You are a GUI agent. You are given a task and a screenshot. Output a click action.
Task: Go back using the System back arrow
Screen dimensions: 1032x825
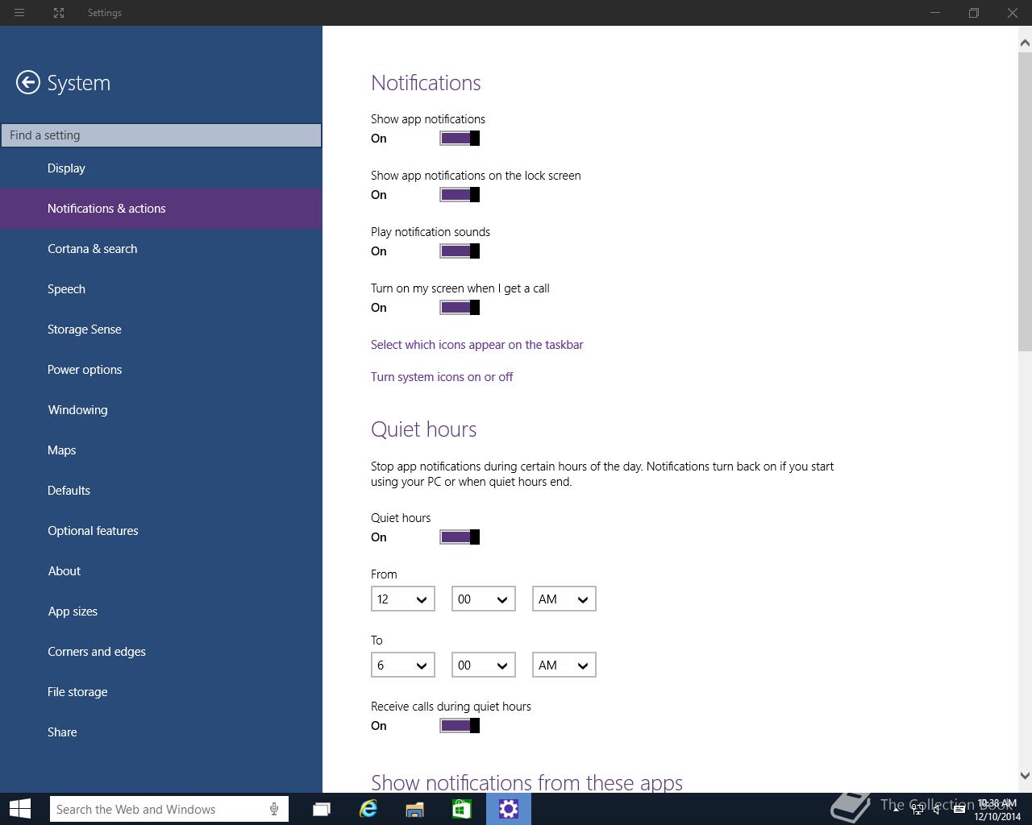(28, 82)
